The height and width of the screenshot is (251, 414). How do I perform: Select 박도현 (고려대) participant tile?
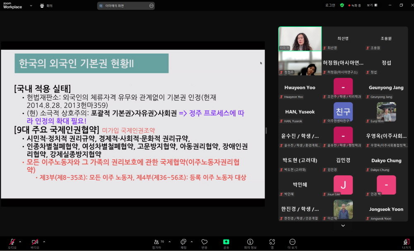(300, 161)
